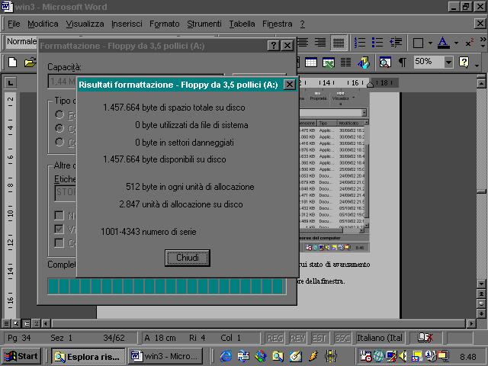Click the bulleted list icon

tap(376, 43)
